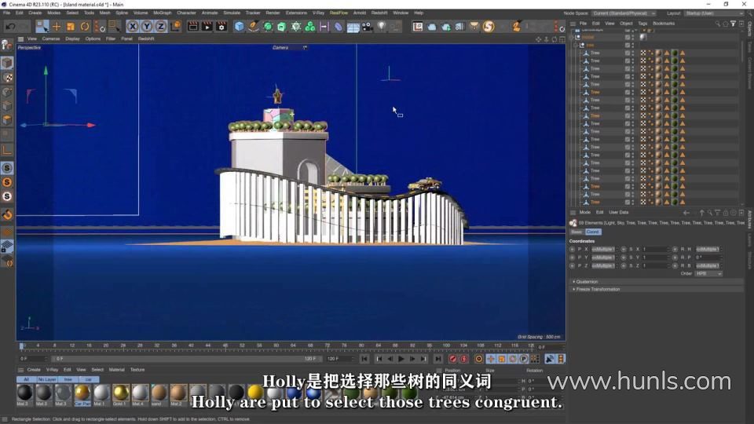
Task: Click the Play Forwards button
Action: pyautogui.click(x=401, y=359)
